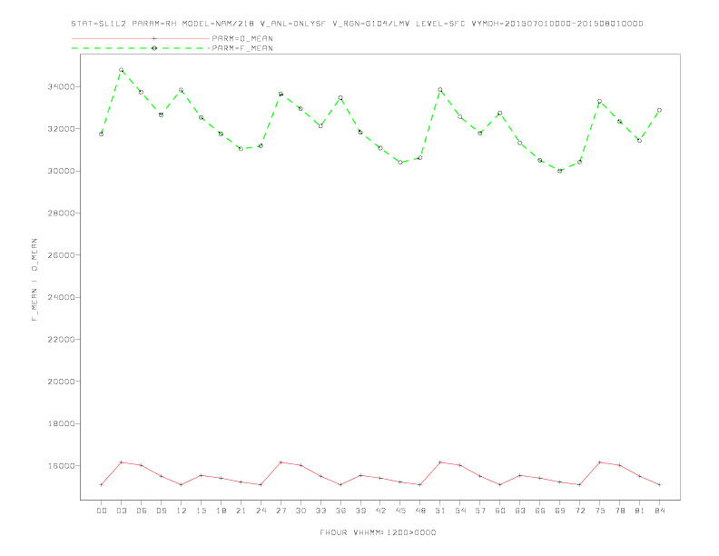Click the 27 forecast-hour tick label

(281, 511)
